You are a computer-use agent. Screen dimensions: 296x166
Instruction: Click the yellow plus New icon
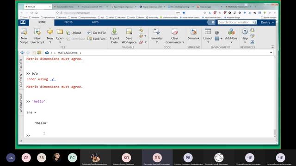(50, 32)
